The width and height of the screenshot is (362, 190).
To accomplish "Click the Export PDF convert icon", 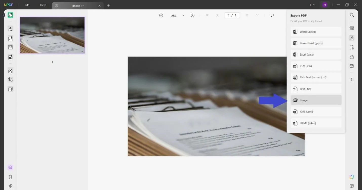I will [x=352, y=38].
